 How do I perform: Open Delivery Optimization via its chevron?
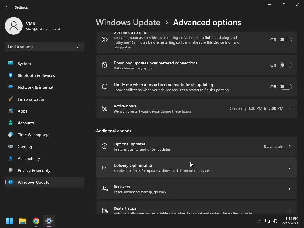coord(289,168)
